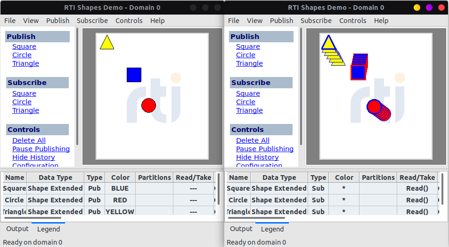Open Subscribe menu in left window
The image size is (449, 247).
[x=92, y=21]
